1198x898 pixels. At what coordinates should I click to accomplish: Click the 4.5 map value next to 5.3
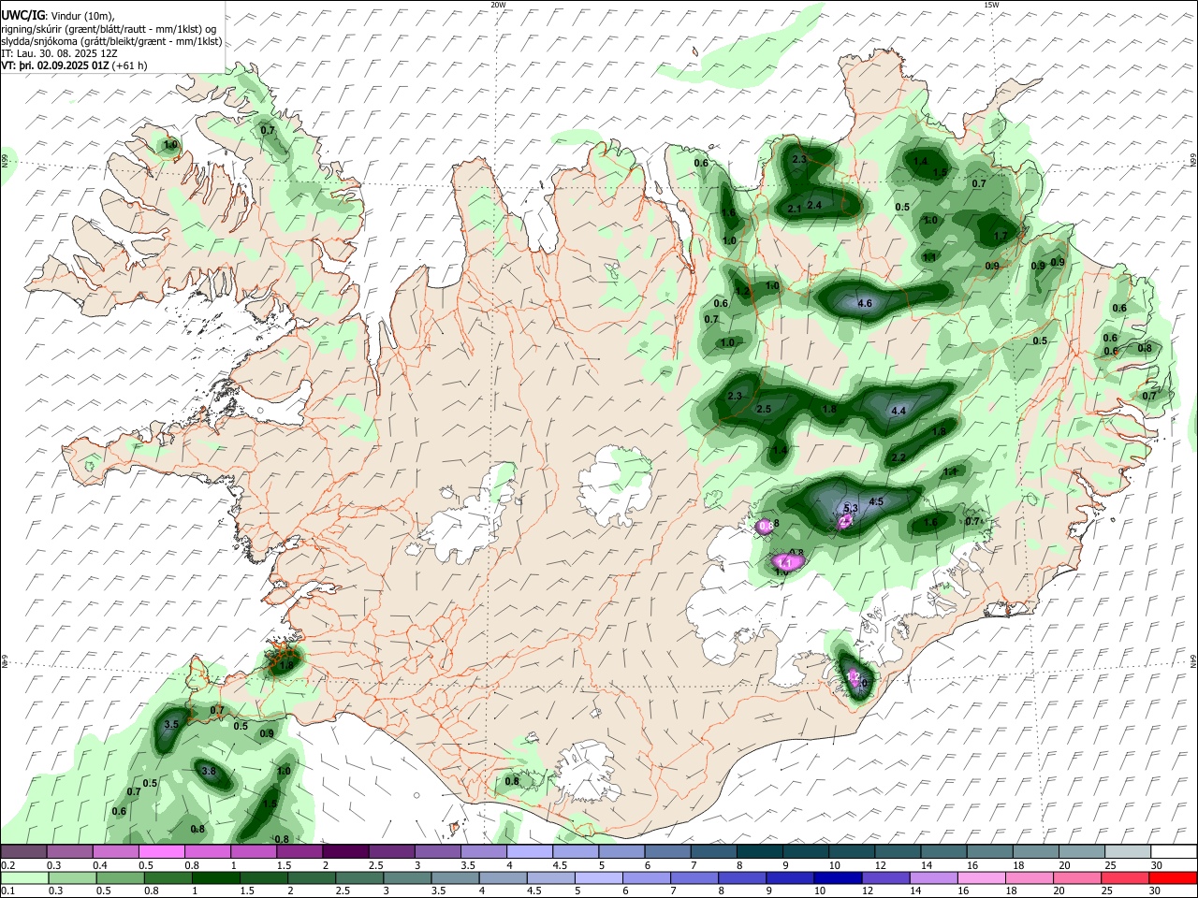coord(876,501)
